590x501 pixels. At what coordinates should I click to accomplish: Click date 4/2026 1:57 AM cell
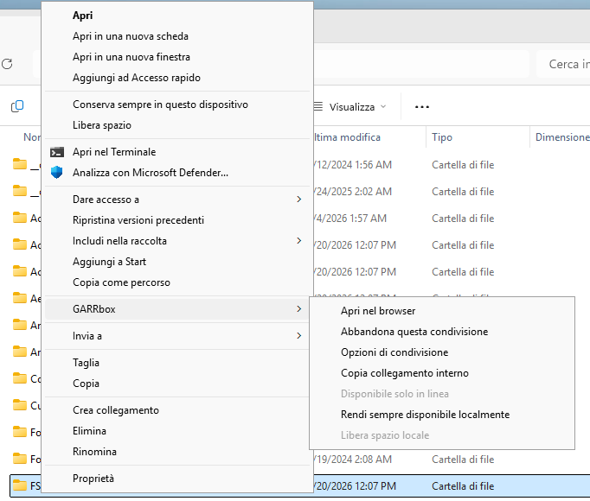pos(350,218)
